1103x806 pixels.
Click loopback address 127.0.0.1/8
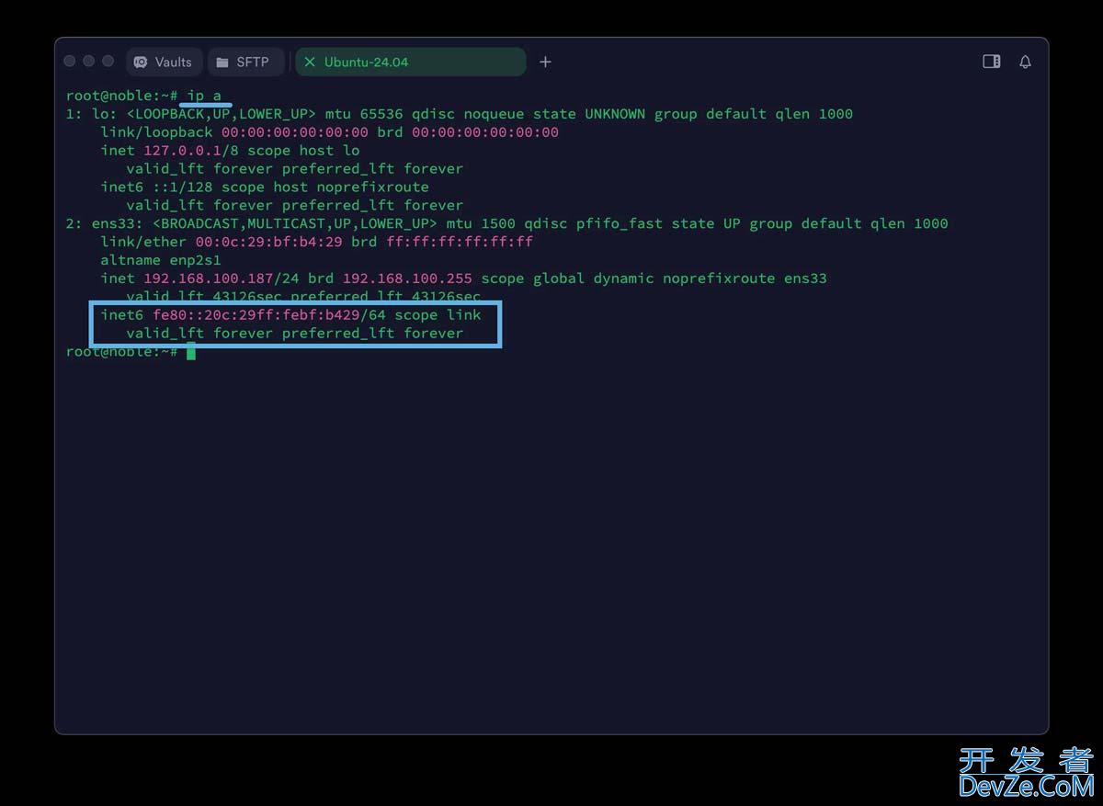pyautogui.click(x=191, y=150)
